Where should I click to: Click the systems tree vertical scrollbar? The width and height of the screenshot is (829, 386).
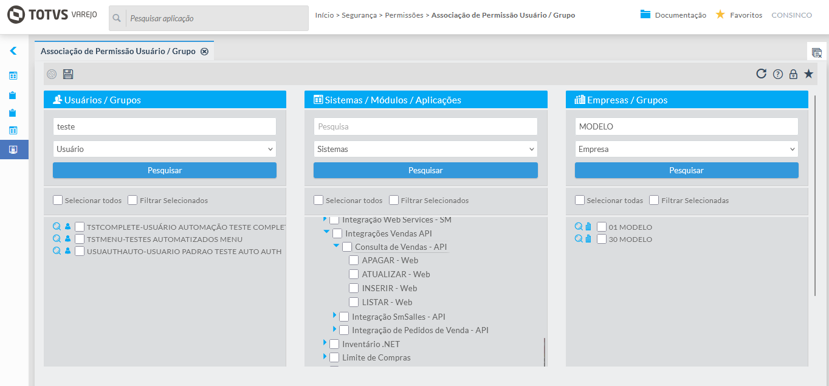pyautogui.click(x=545, y=351)
